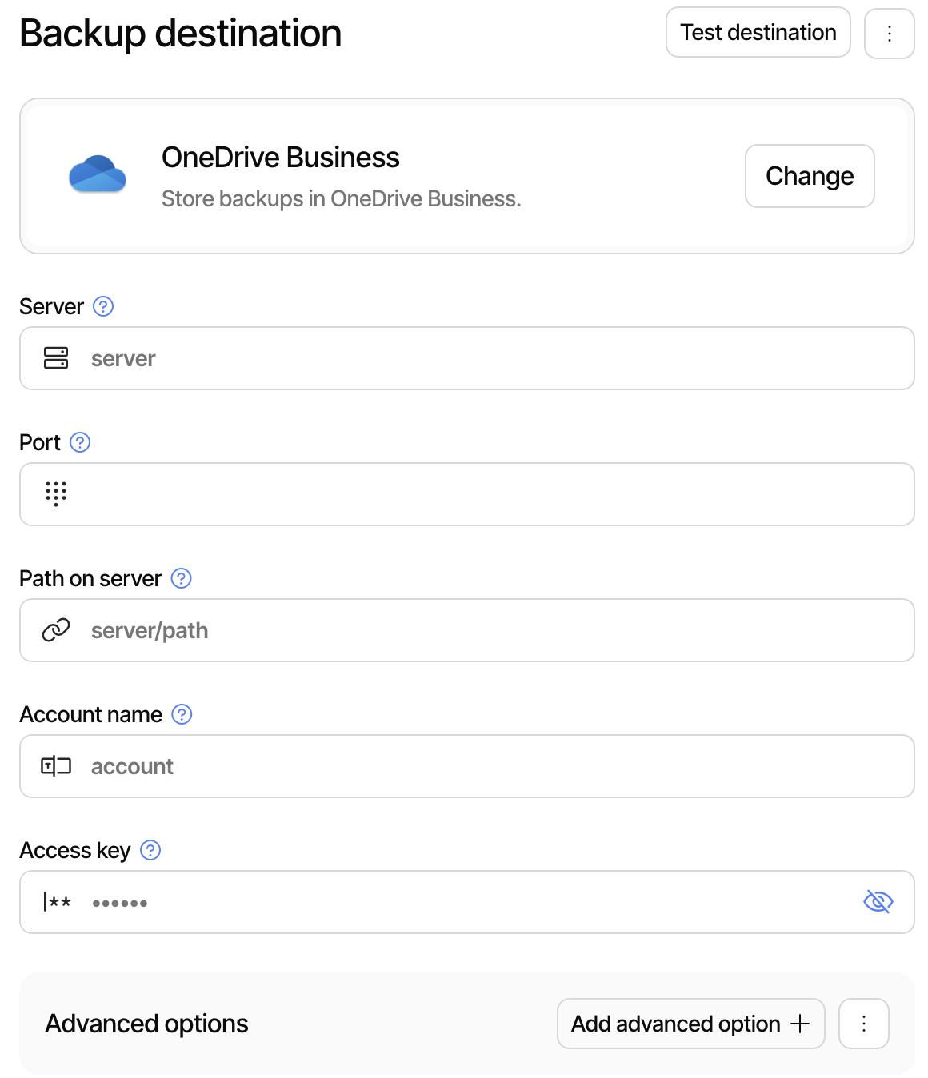Viewport: 928px width, 1078px height.
Task: Click the OneDrive Business cloud logo
Action: coord(98,174)
